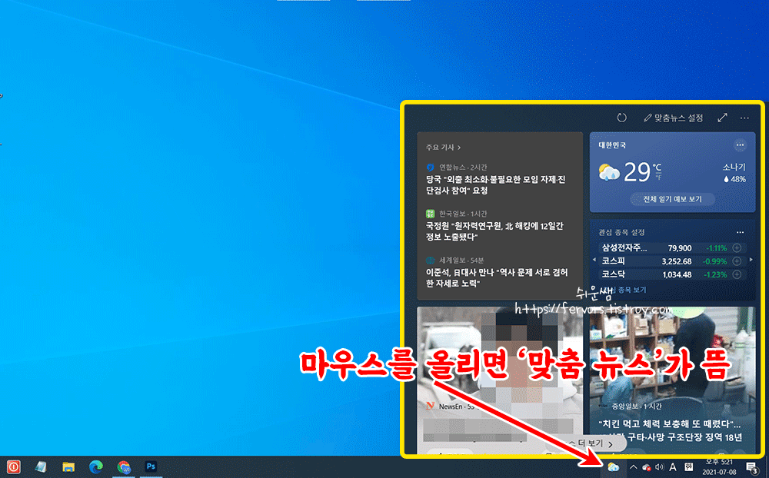Add 삼성전자 to watchlist with plus icon
The height and width of the screenshot is (478, 769).
(x=737, y=248)
